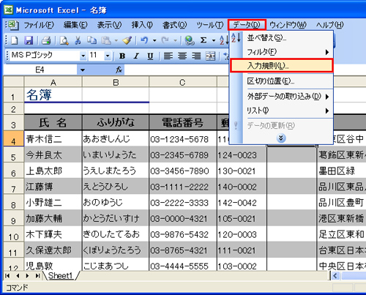Image resolution: width=366 pixels, height=295 pixels.
Task: Open the Paste options dropdown arrow
Action: click(x=116, y=40)
